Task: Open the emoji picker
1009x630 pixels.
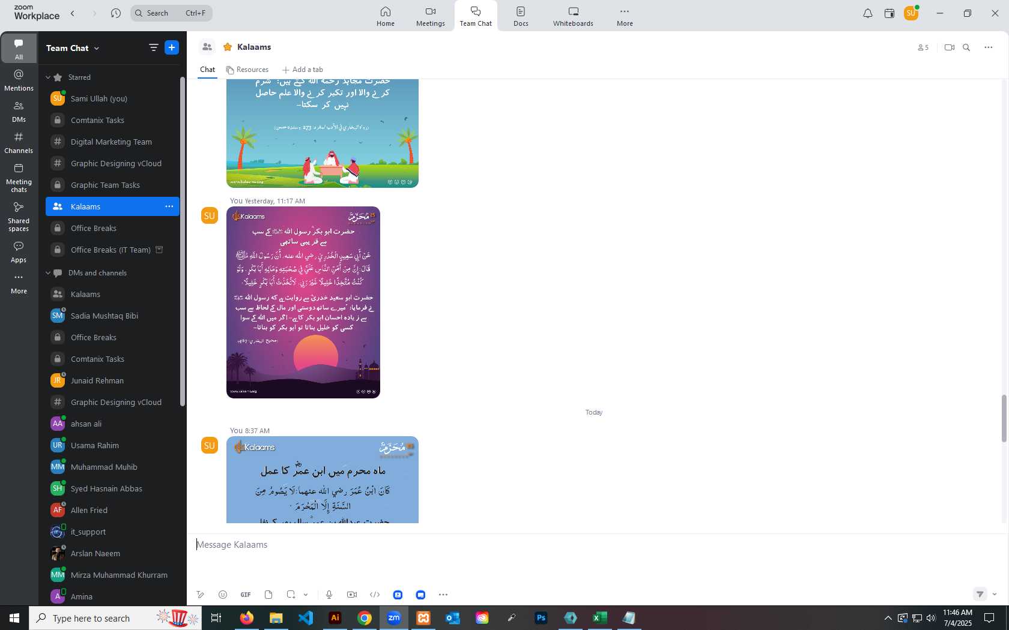Action: coord(223,595)
